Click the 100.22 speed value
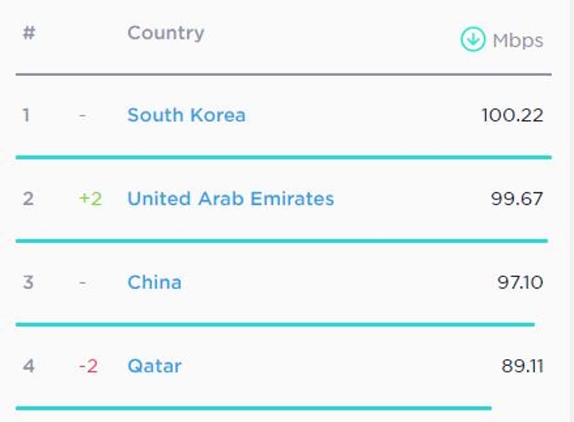This screenshot has height=422, width=574. click(x=512, y=116)
